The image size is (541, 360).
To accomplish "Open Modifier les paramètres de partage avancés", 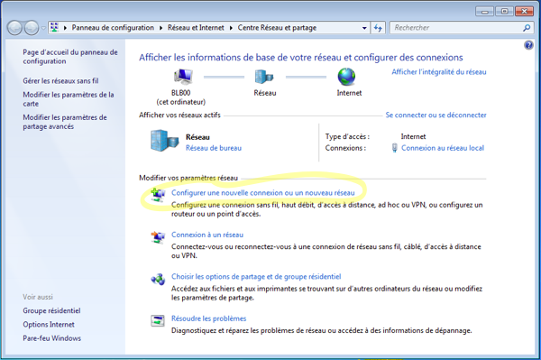I will pos(65,122).
